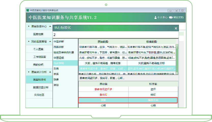
Task: Open 个人医案 in the sidebar
Action: [x=38, y=49]
